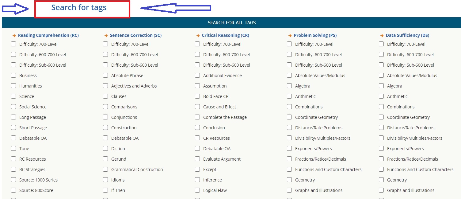The image size is (461, 199).
Task: Click the Search For All Tags header bar
Action: tap(231, 22)
